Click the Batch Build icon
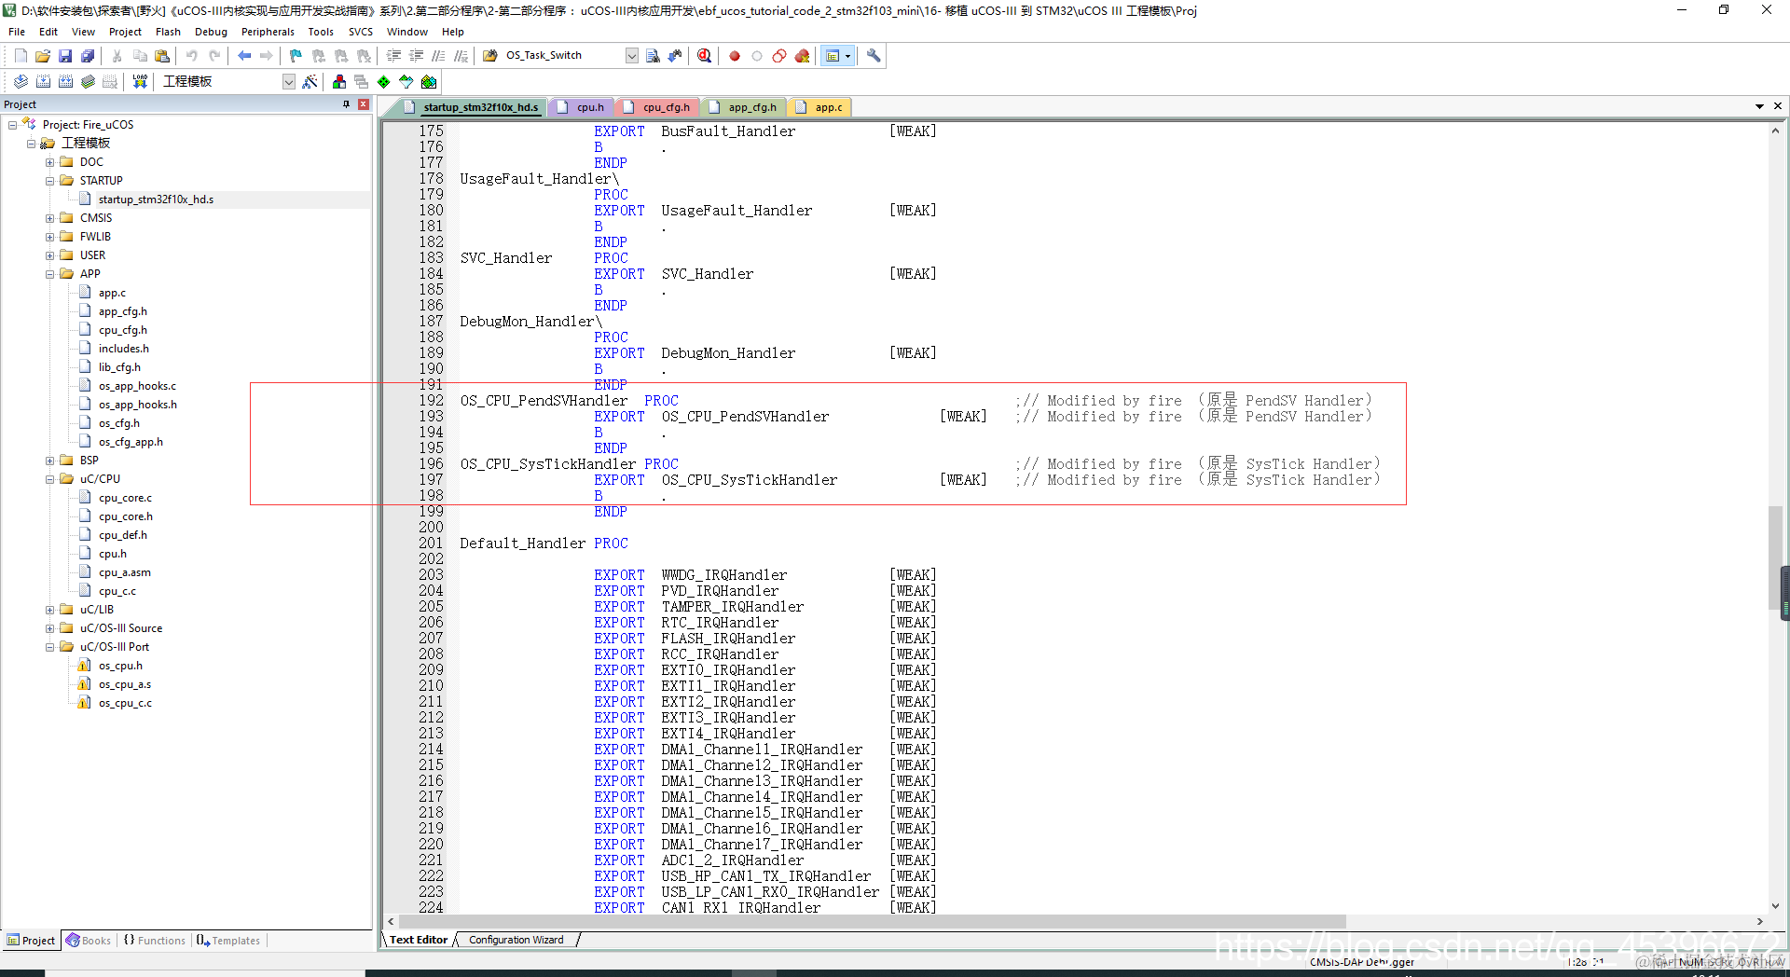The image size is (1790, 977). pyautogui.click(x=88, y=82)
